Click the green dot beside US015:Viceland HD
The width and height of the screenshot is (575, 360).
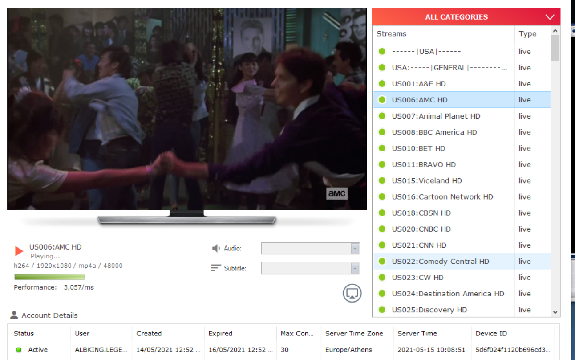[x=382, y=180]
